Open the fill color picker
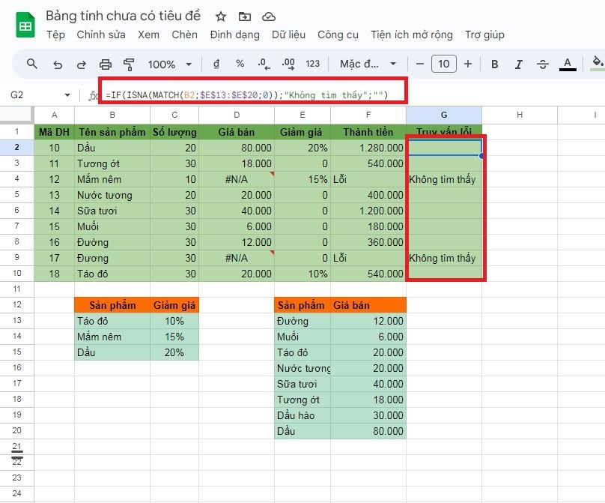 tap(598, 63)
